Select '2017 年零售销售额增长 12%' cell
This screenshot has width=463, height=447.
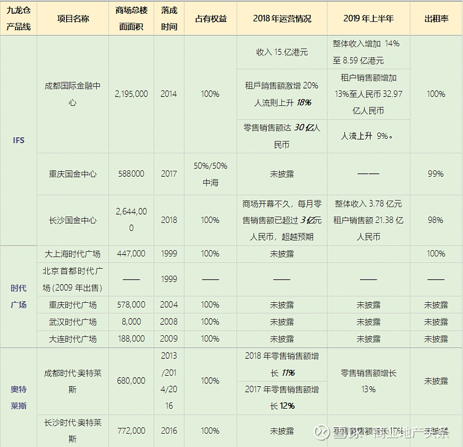(282, 398)
